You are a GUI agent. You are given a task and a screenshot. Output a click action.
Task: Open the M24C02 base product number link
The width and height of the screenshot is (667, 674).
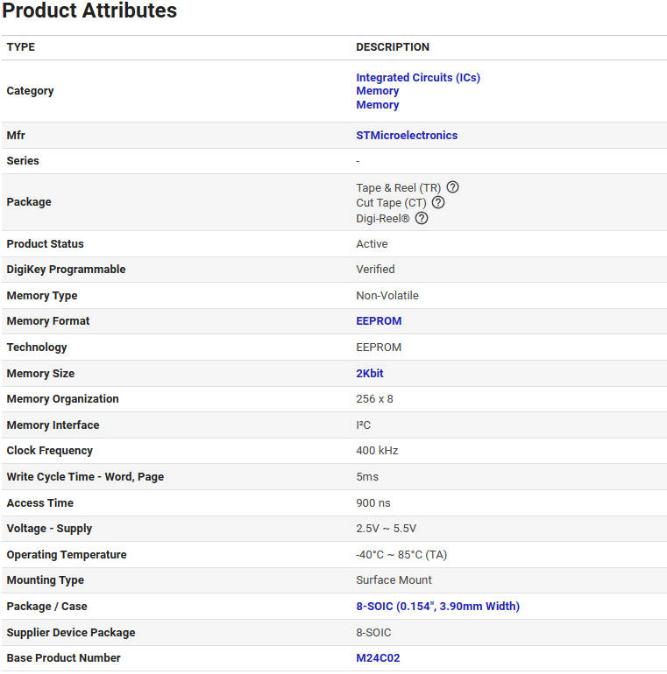click(x=378, y=658)
